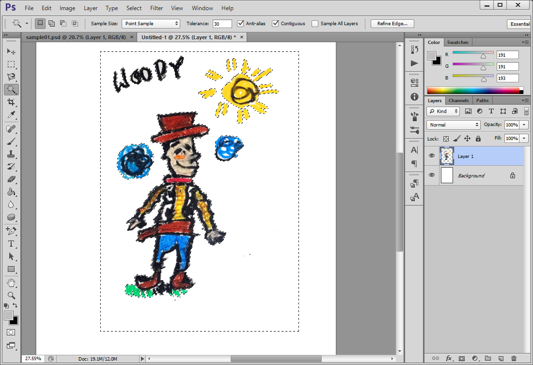Image resolution: width=533 pixels, height=365 pixels.
Task: Select the Eyedropper tool
Action: (11, 115)
